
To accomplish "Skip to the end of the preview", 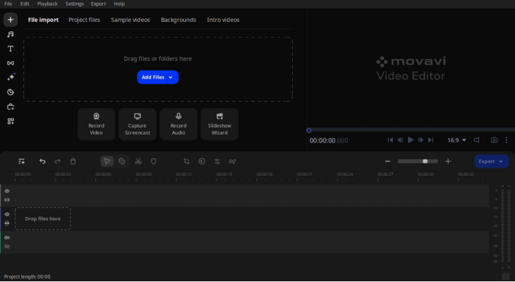I will pos(431,140).
